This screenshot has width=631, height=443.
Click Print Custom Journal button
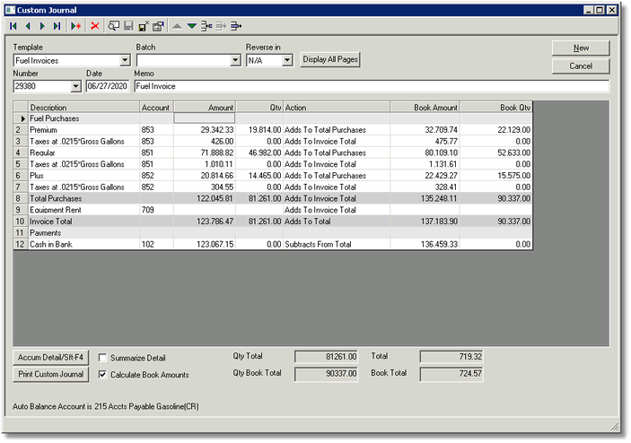[x=50, y=374]
